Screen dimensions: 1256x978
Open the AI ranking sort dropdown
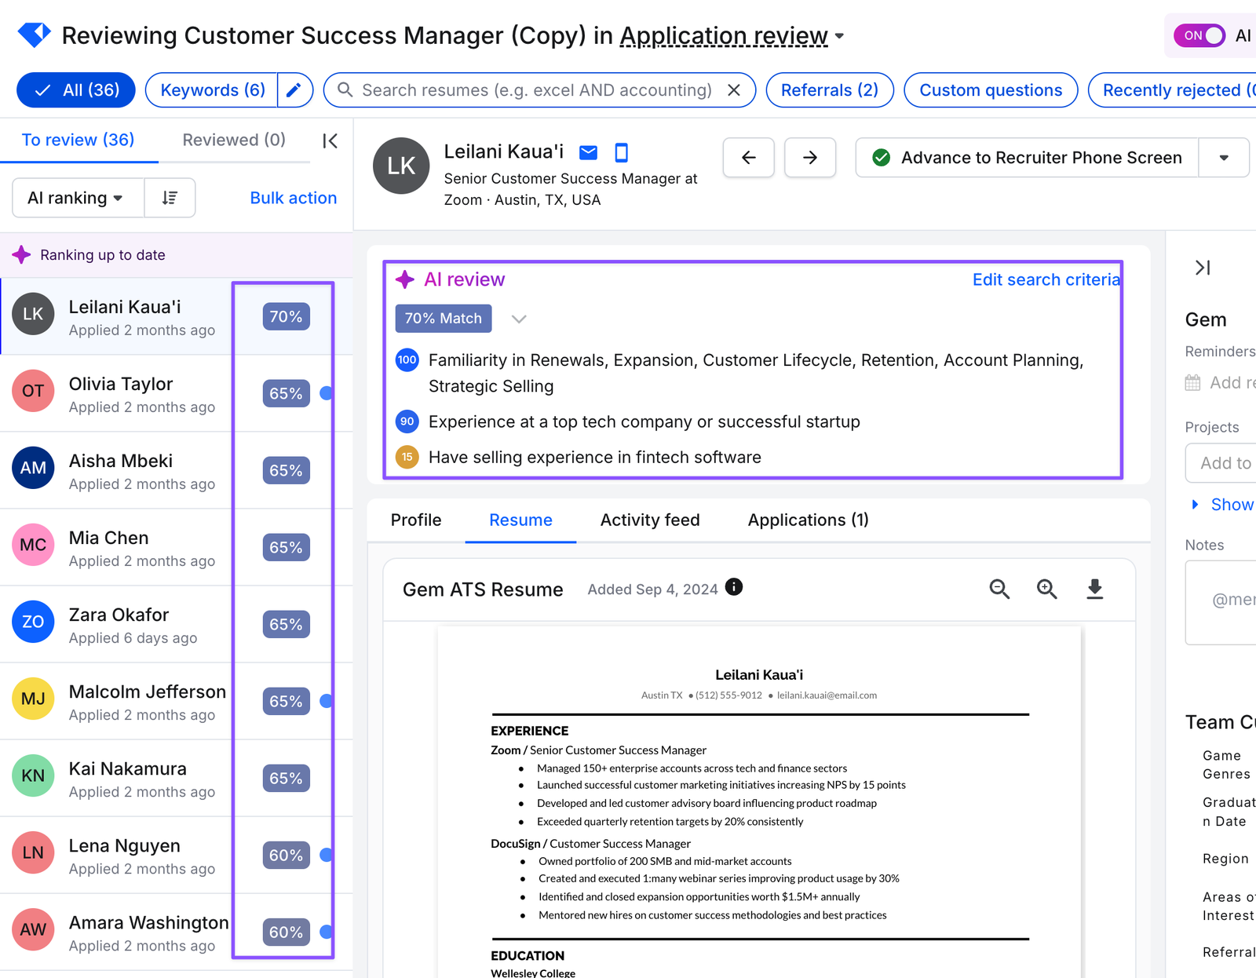tap(78, 198)
